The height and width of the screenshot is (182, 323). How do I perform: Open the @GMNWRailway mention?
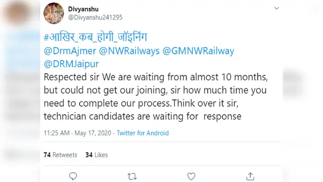(x=198, y=51)
